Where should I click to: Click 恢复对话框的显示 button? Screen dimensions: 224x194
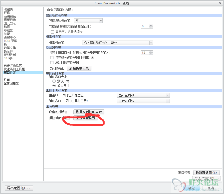tap(89, 112)
